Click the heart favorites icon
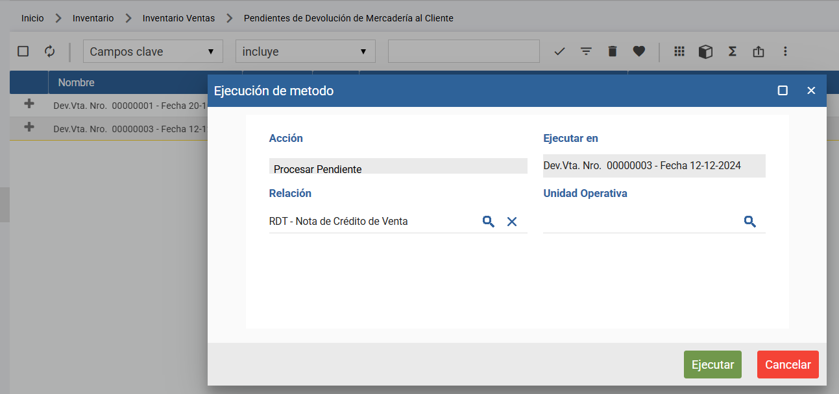The image size is (839, 394). (x=639, y=51)
